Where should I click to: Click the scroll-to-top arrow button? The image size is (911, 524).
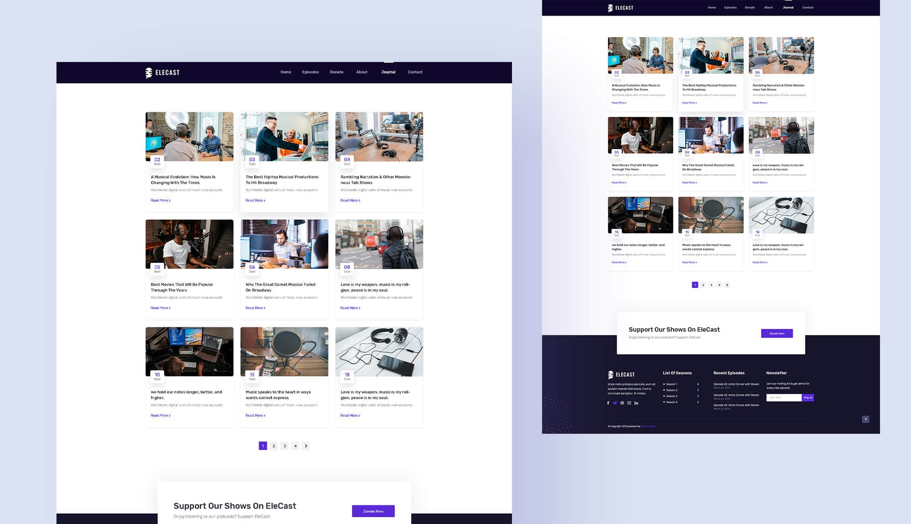865,419
